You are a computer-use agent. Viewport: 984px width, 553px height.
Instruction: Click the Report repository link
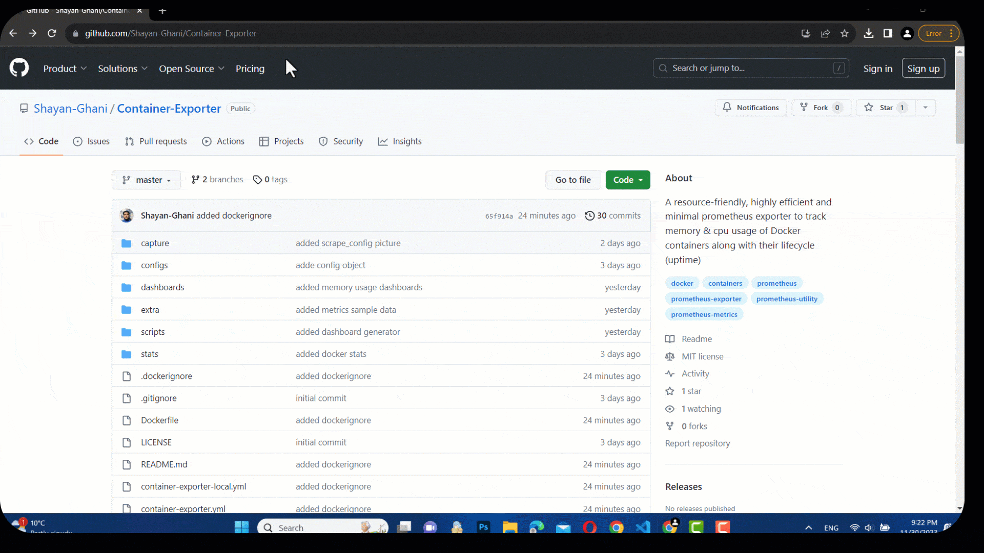pyautogui.click(x=697, y=443)
